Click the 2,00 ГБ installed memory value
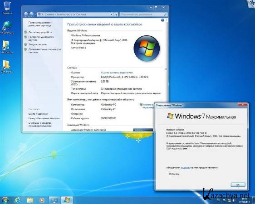 click(105, 81)
